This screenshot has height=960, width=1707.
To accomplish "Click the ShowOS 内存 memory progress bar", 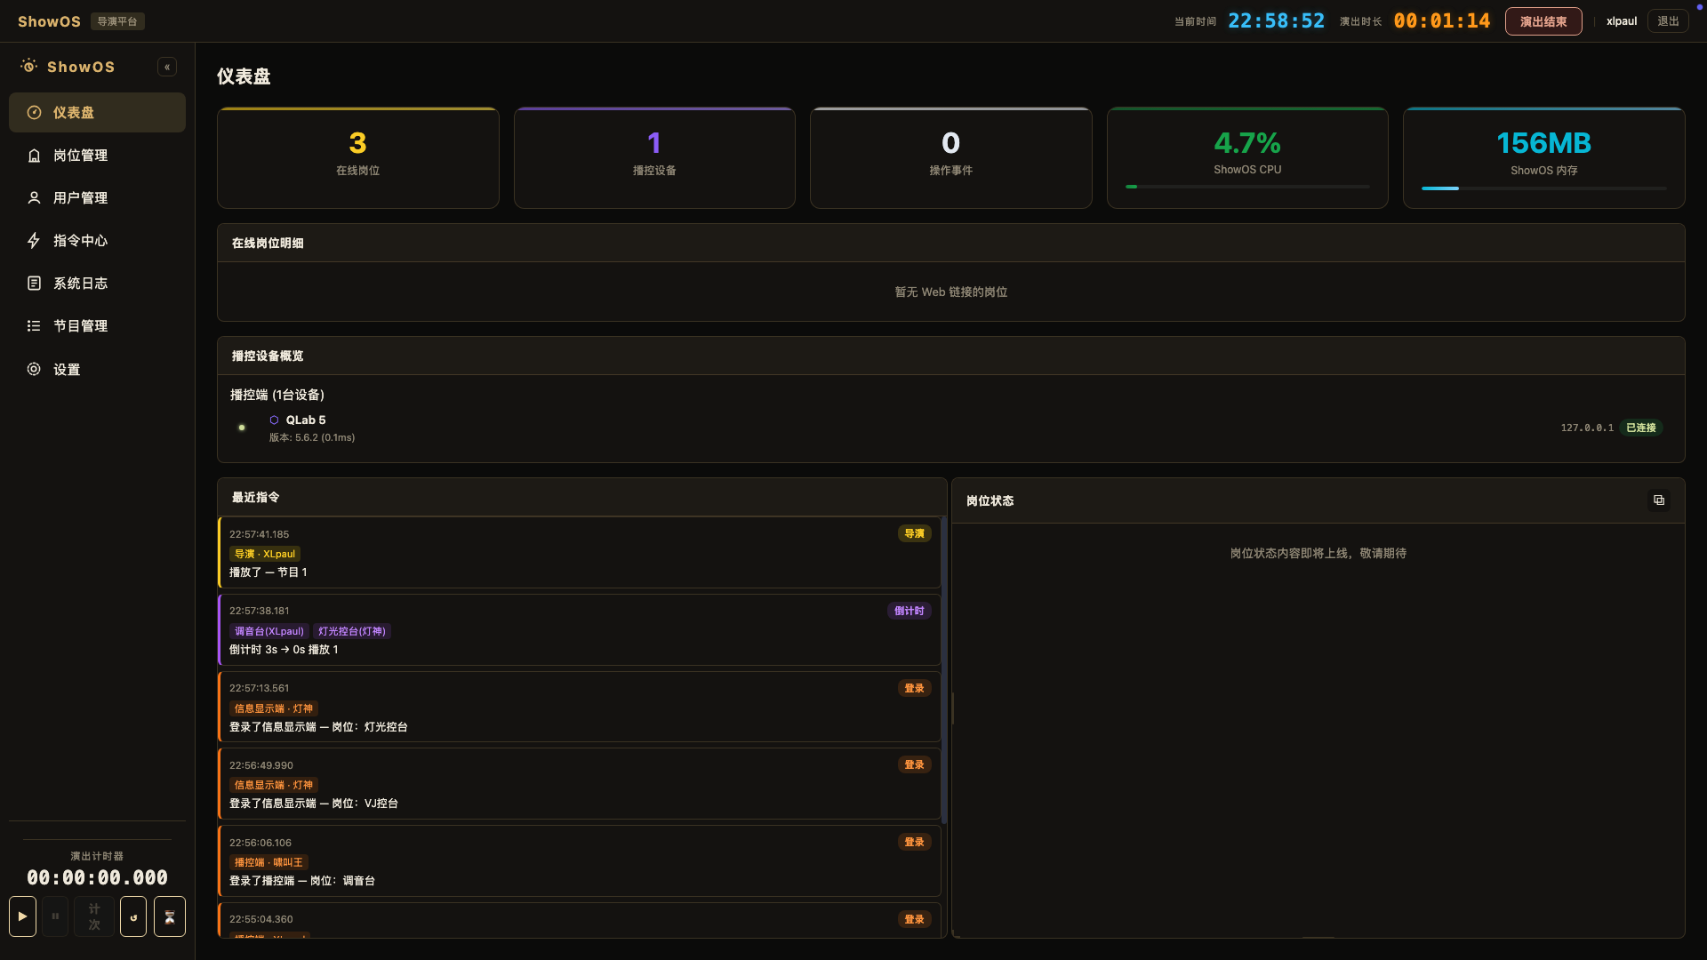I will 1543,188.
